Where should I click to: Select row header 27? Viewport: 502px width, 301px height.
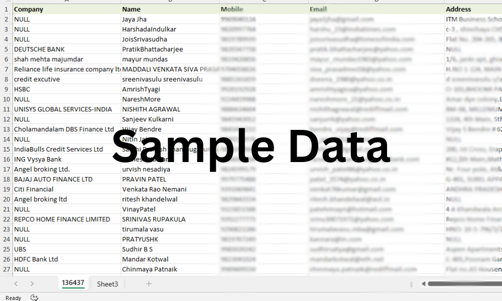click(6, 269)
